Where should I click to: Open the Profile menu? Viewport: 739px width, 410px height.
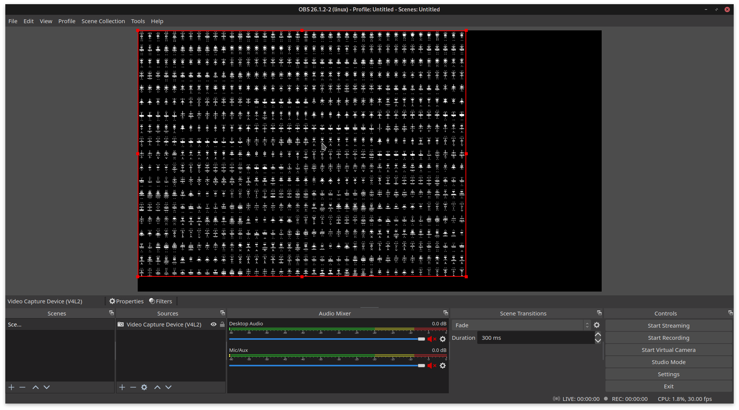point(67,21)
